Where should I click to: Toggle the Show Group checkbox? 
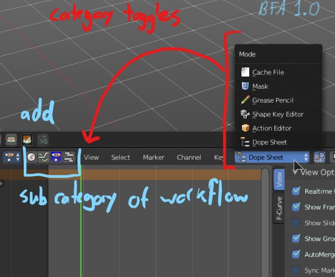(296, 238)
